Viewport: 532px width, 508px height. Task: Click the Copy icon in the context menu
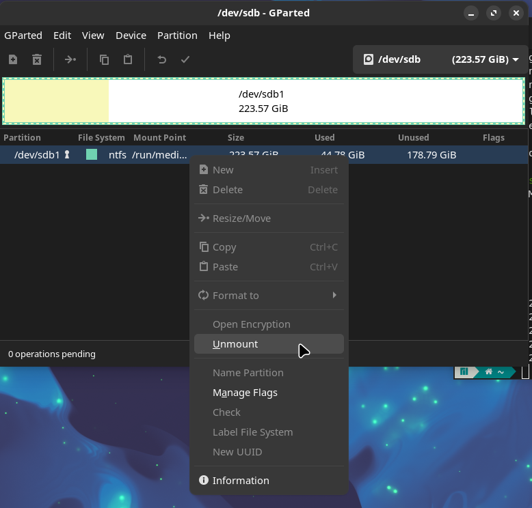204,246
